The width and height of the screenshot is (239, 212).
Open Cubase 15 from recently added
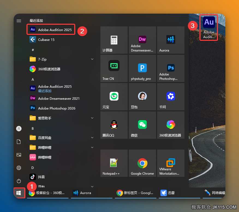61,40
